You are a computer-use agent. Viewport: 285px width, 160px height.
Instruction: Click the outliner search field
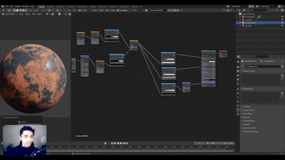tap(259, 10)
